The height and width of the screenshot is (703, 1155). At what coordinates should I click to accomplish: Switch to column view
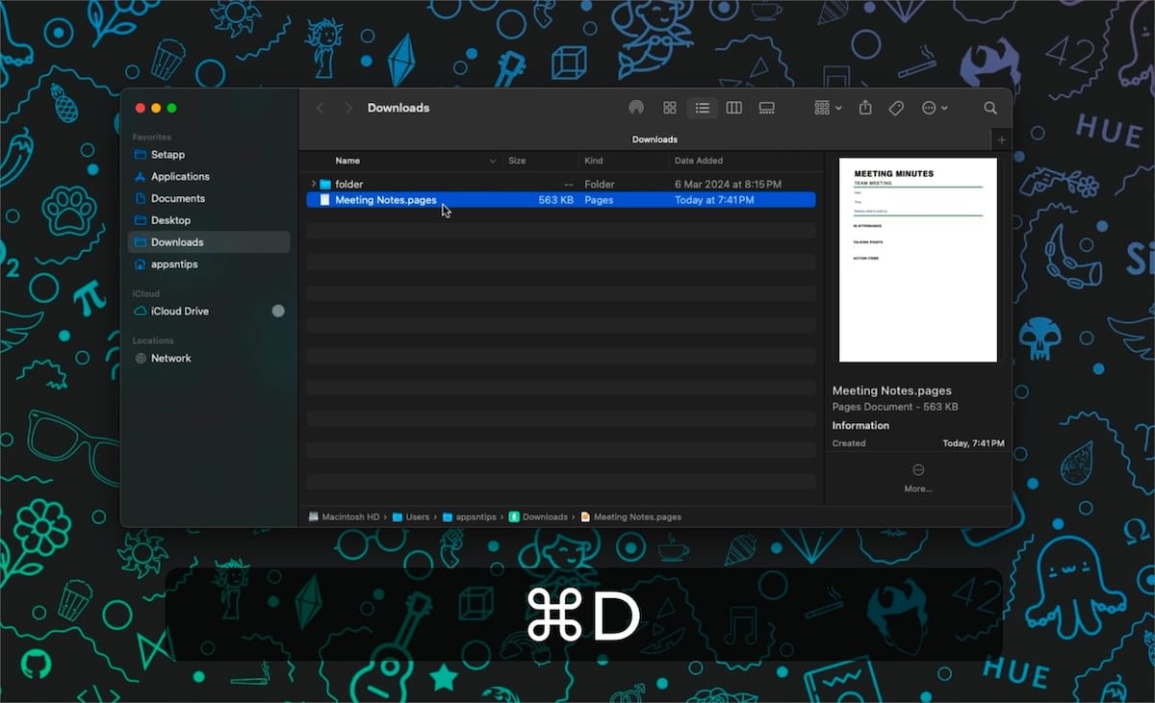733,108
